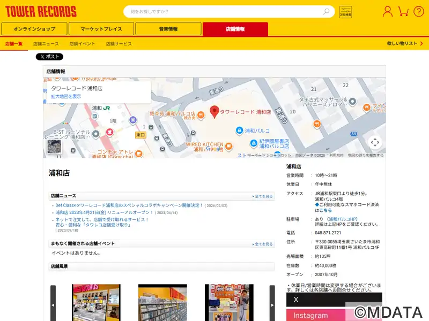This screenshot has width=429, height=321.
Task: Click the X social banner
Action: click(334, 300)
